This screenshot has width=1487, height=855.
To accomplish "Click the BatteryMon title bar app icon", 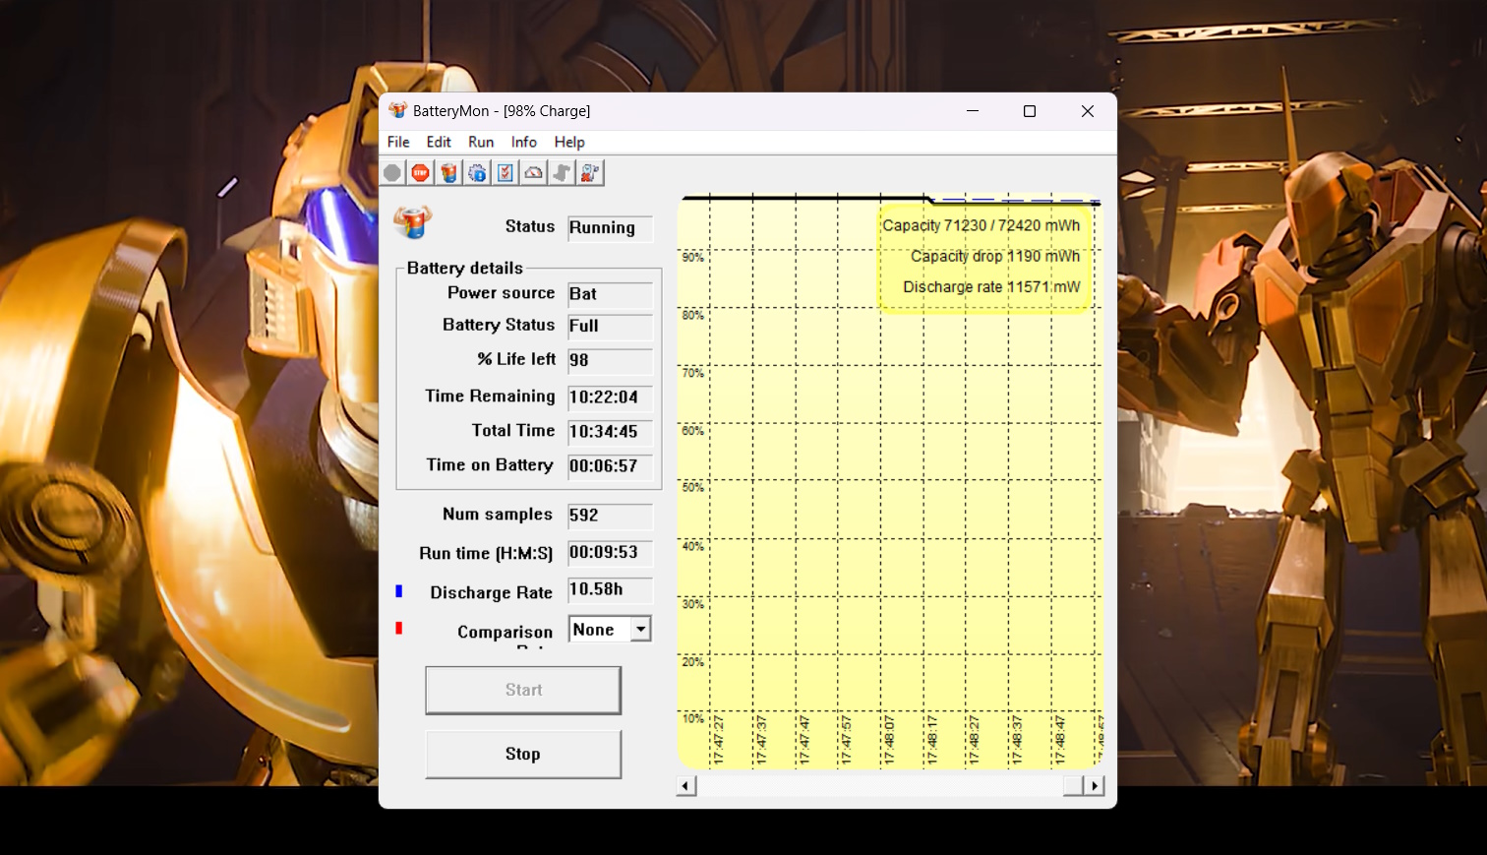I will (x=398, y=110).
